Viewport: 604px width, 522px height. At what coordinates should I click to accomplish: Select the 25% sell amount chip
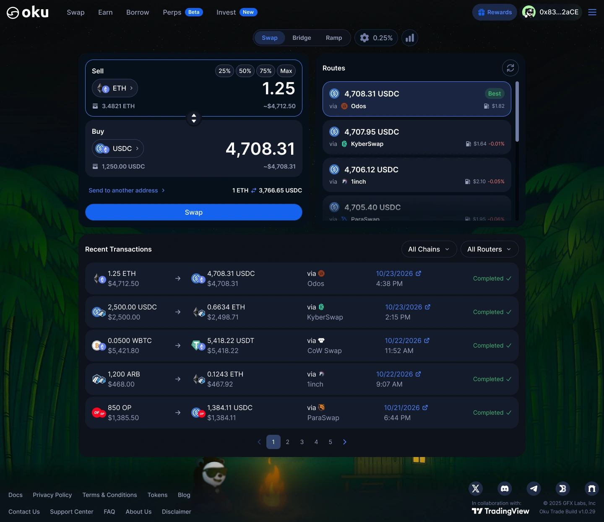click(224, 71)
